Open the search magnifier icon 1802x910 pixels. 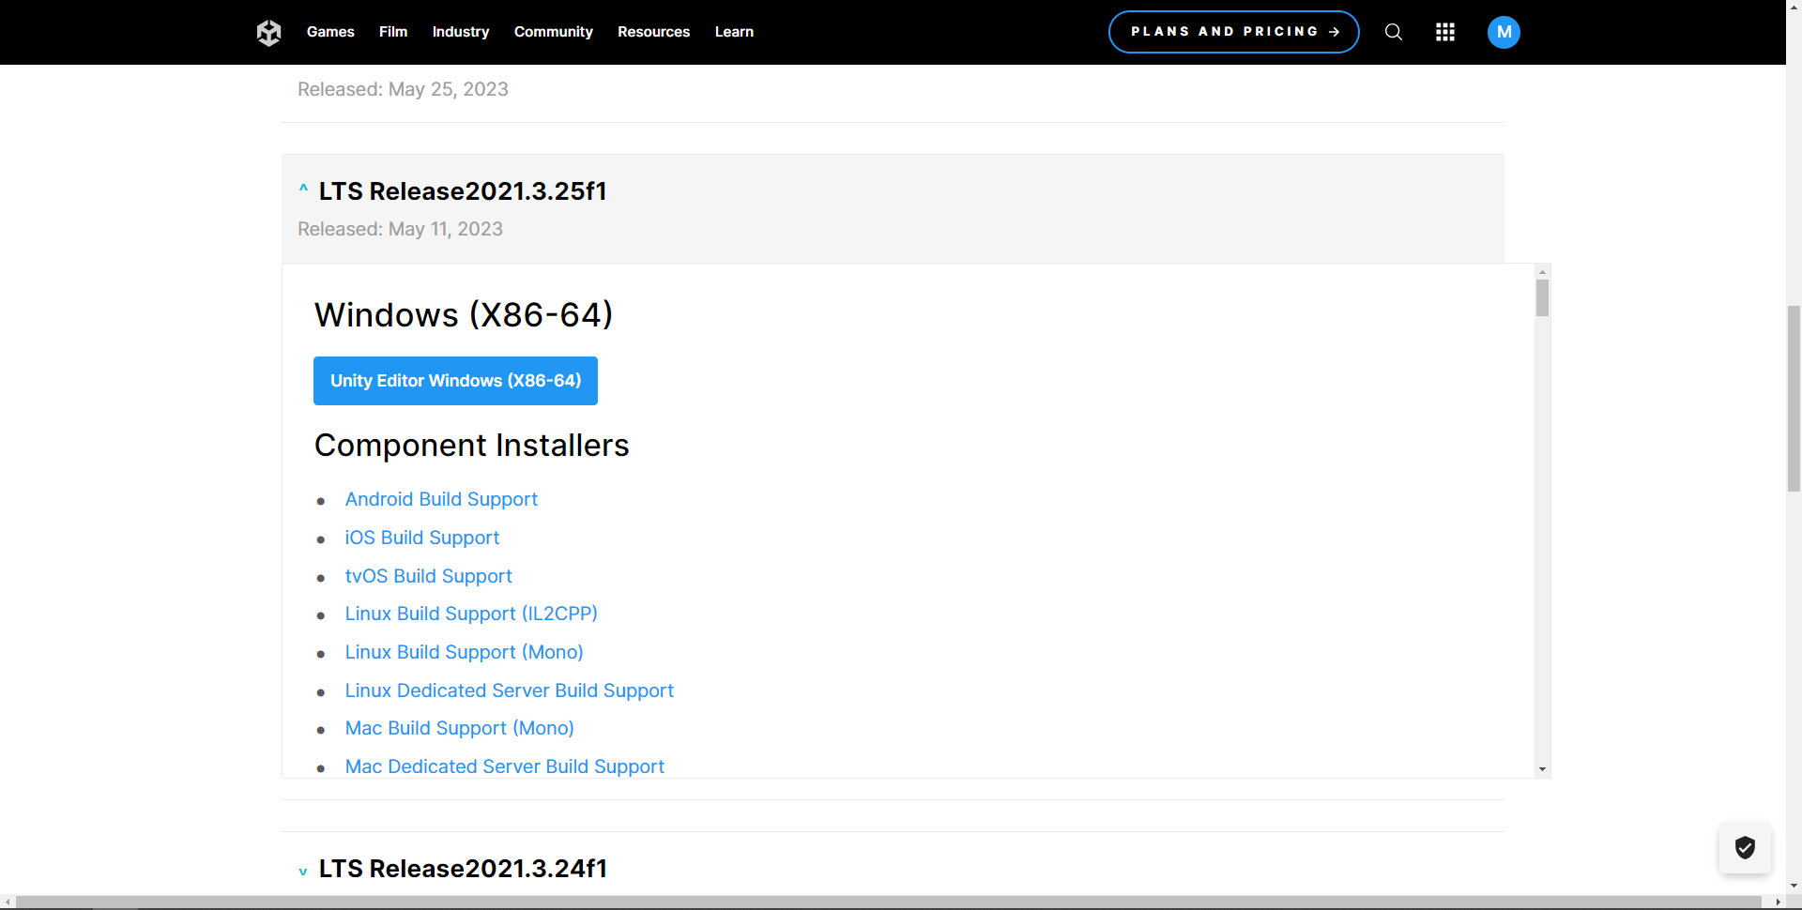point(1394,33)
